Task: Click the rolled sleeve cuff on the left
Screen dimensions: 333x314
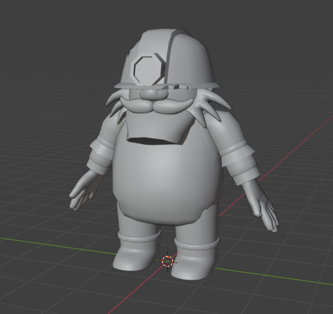Action: [101, 154]
